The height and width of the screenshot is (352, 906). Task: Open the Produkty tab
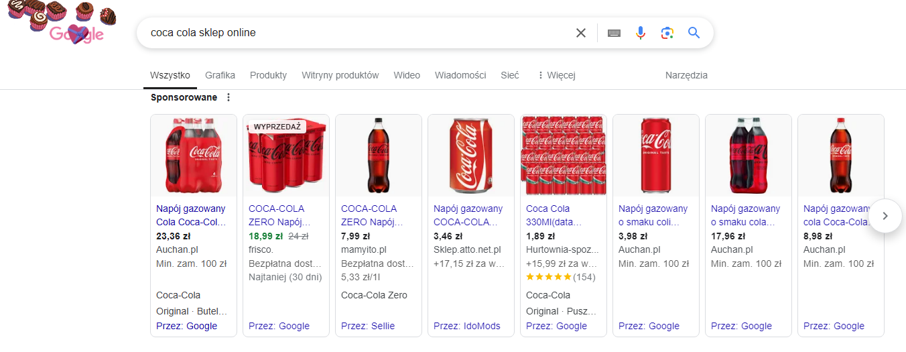[268, 75]
